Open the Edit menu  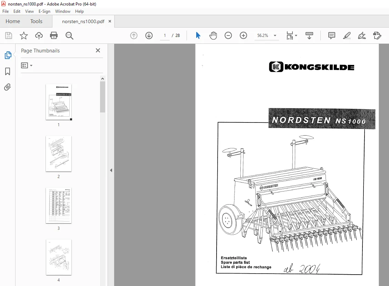(x=17, y=11)
